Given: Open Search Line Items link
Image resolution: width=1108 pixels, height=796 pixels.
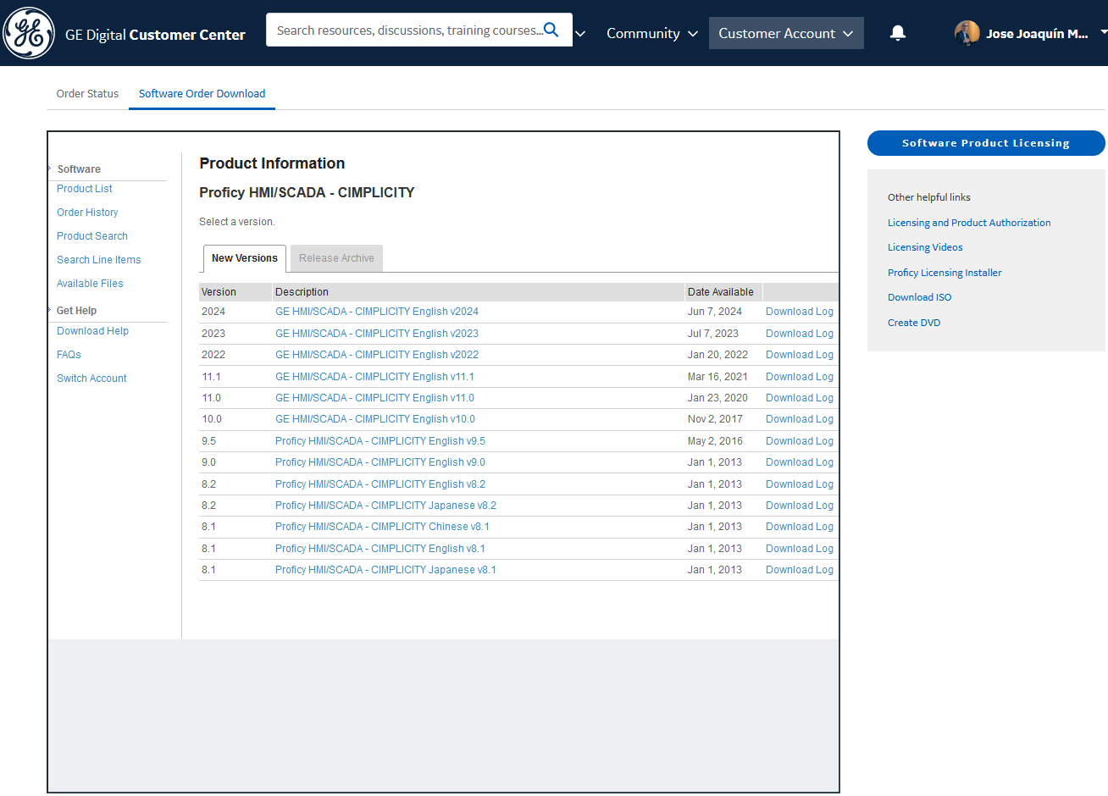Looking at the screenshot, I should (99, 260).
